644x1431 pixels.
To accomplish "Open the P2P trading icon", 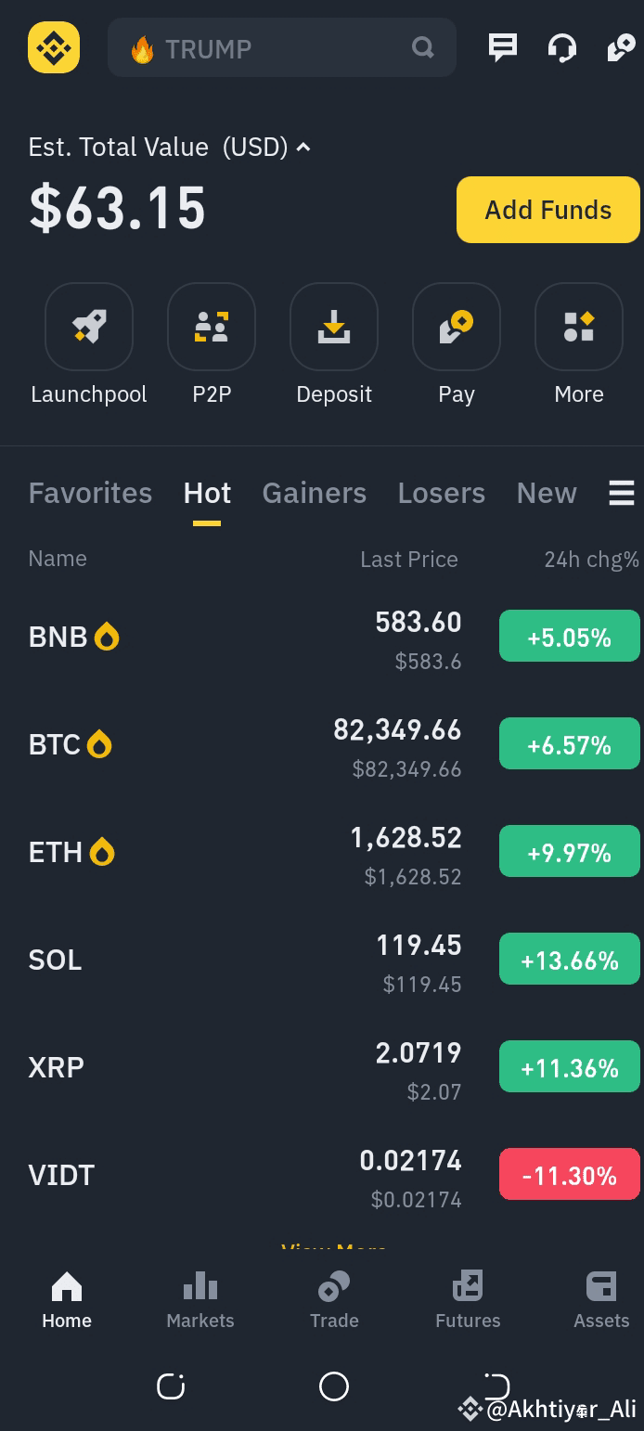I will [x=212, y=327].
